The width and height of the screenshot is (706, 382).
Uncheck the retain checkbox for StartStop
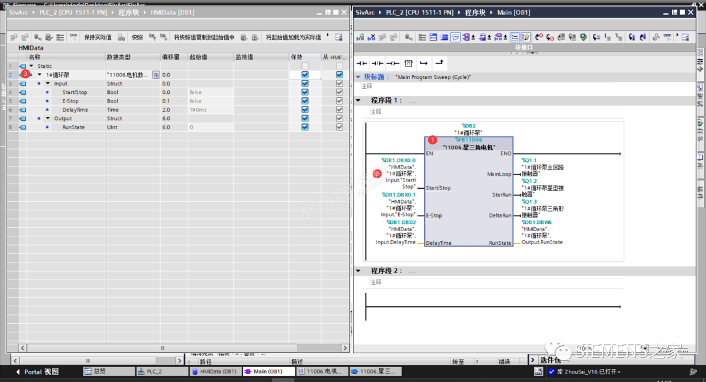click(x=305, y=92)
